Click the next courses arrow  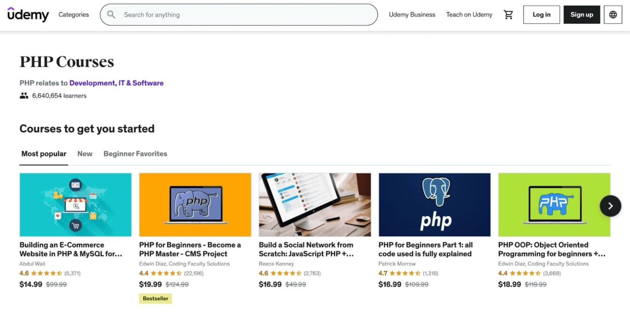coord(610,206)
